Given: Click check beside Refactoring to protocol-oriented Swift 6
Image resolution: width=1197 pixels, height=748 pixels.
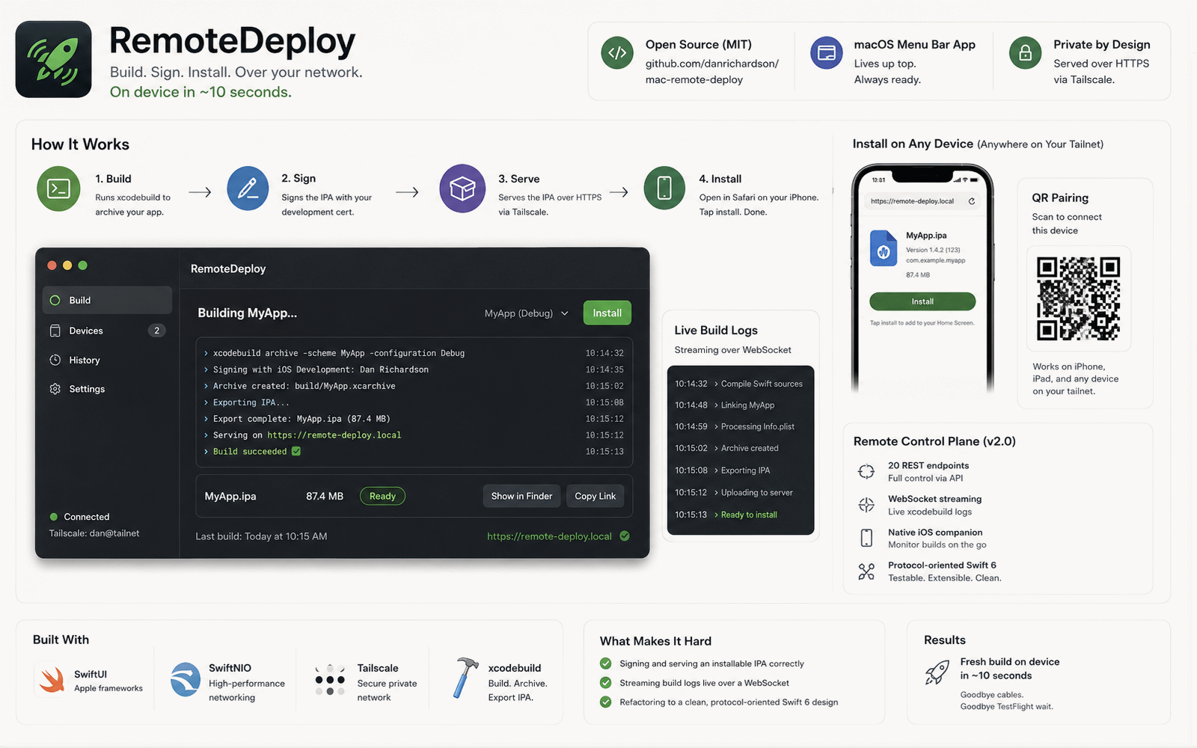Looking at the screenshot, I should point(606,702).
